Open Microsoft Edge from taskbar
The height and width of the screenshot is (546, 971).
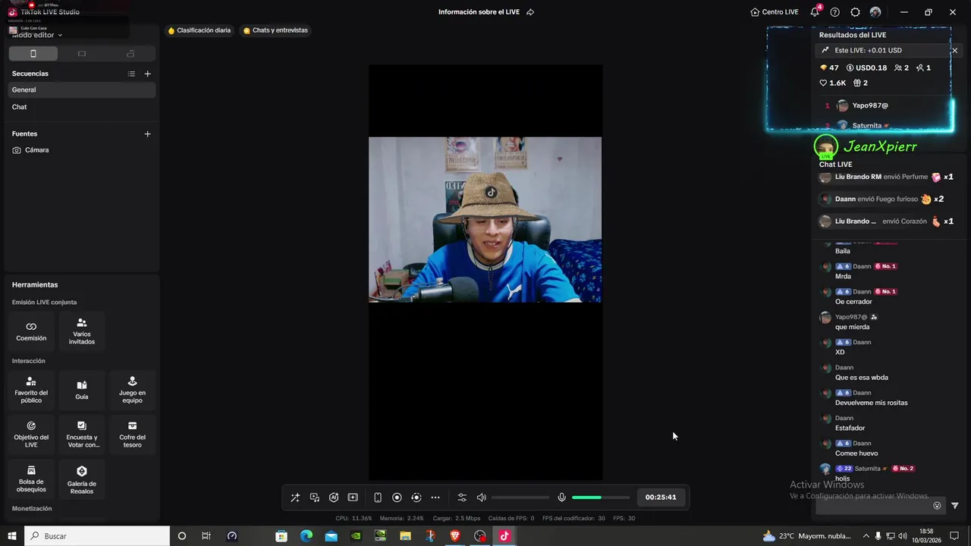[x=306, y=536]
